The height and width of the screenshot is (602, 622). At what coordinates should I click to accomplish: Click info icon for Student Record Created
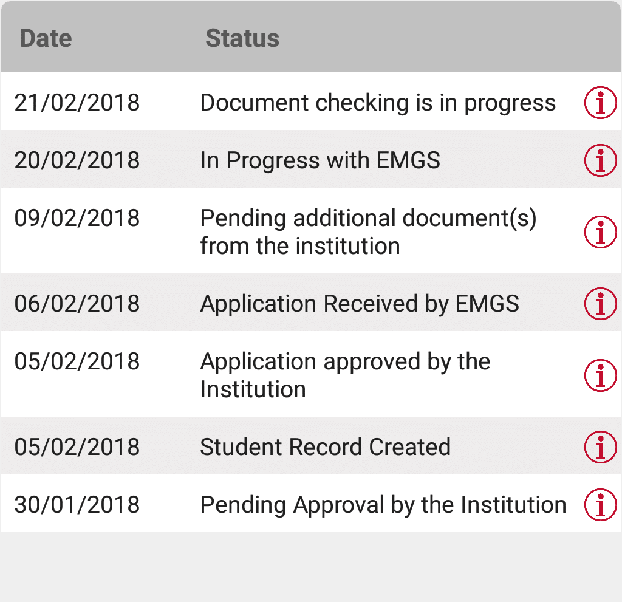(600, 446)
